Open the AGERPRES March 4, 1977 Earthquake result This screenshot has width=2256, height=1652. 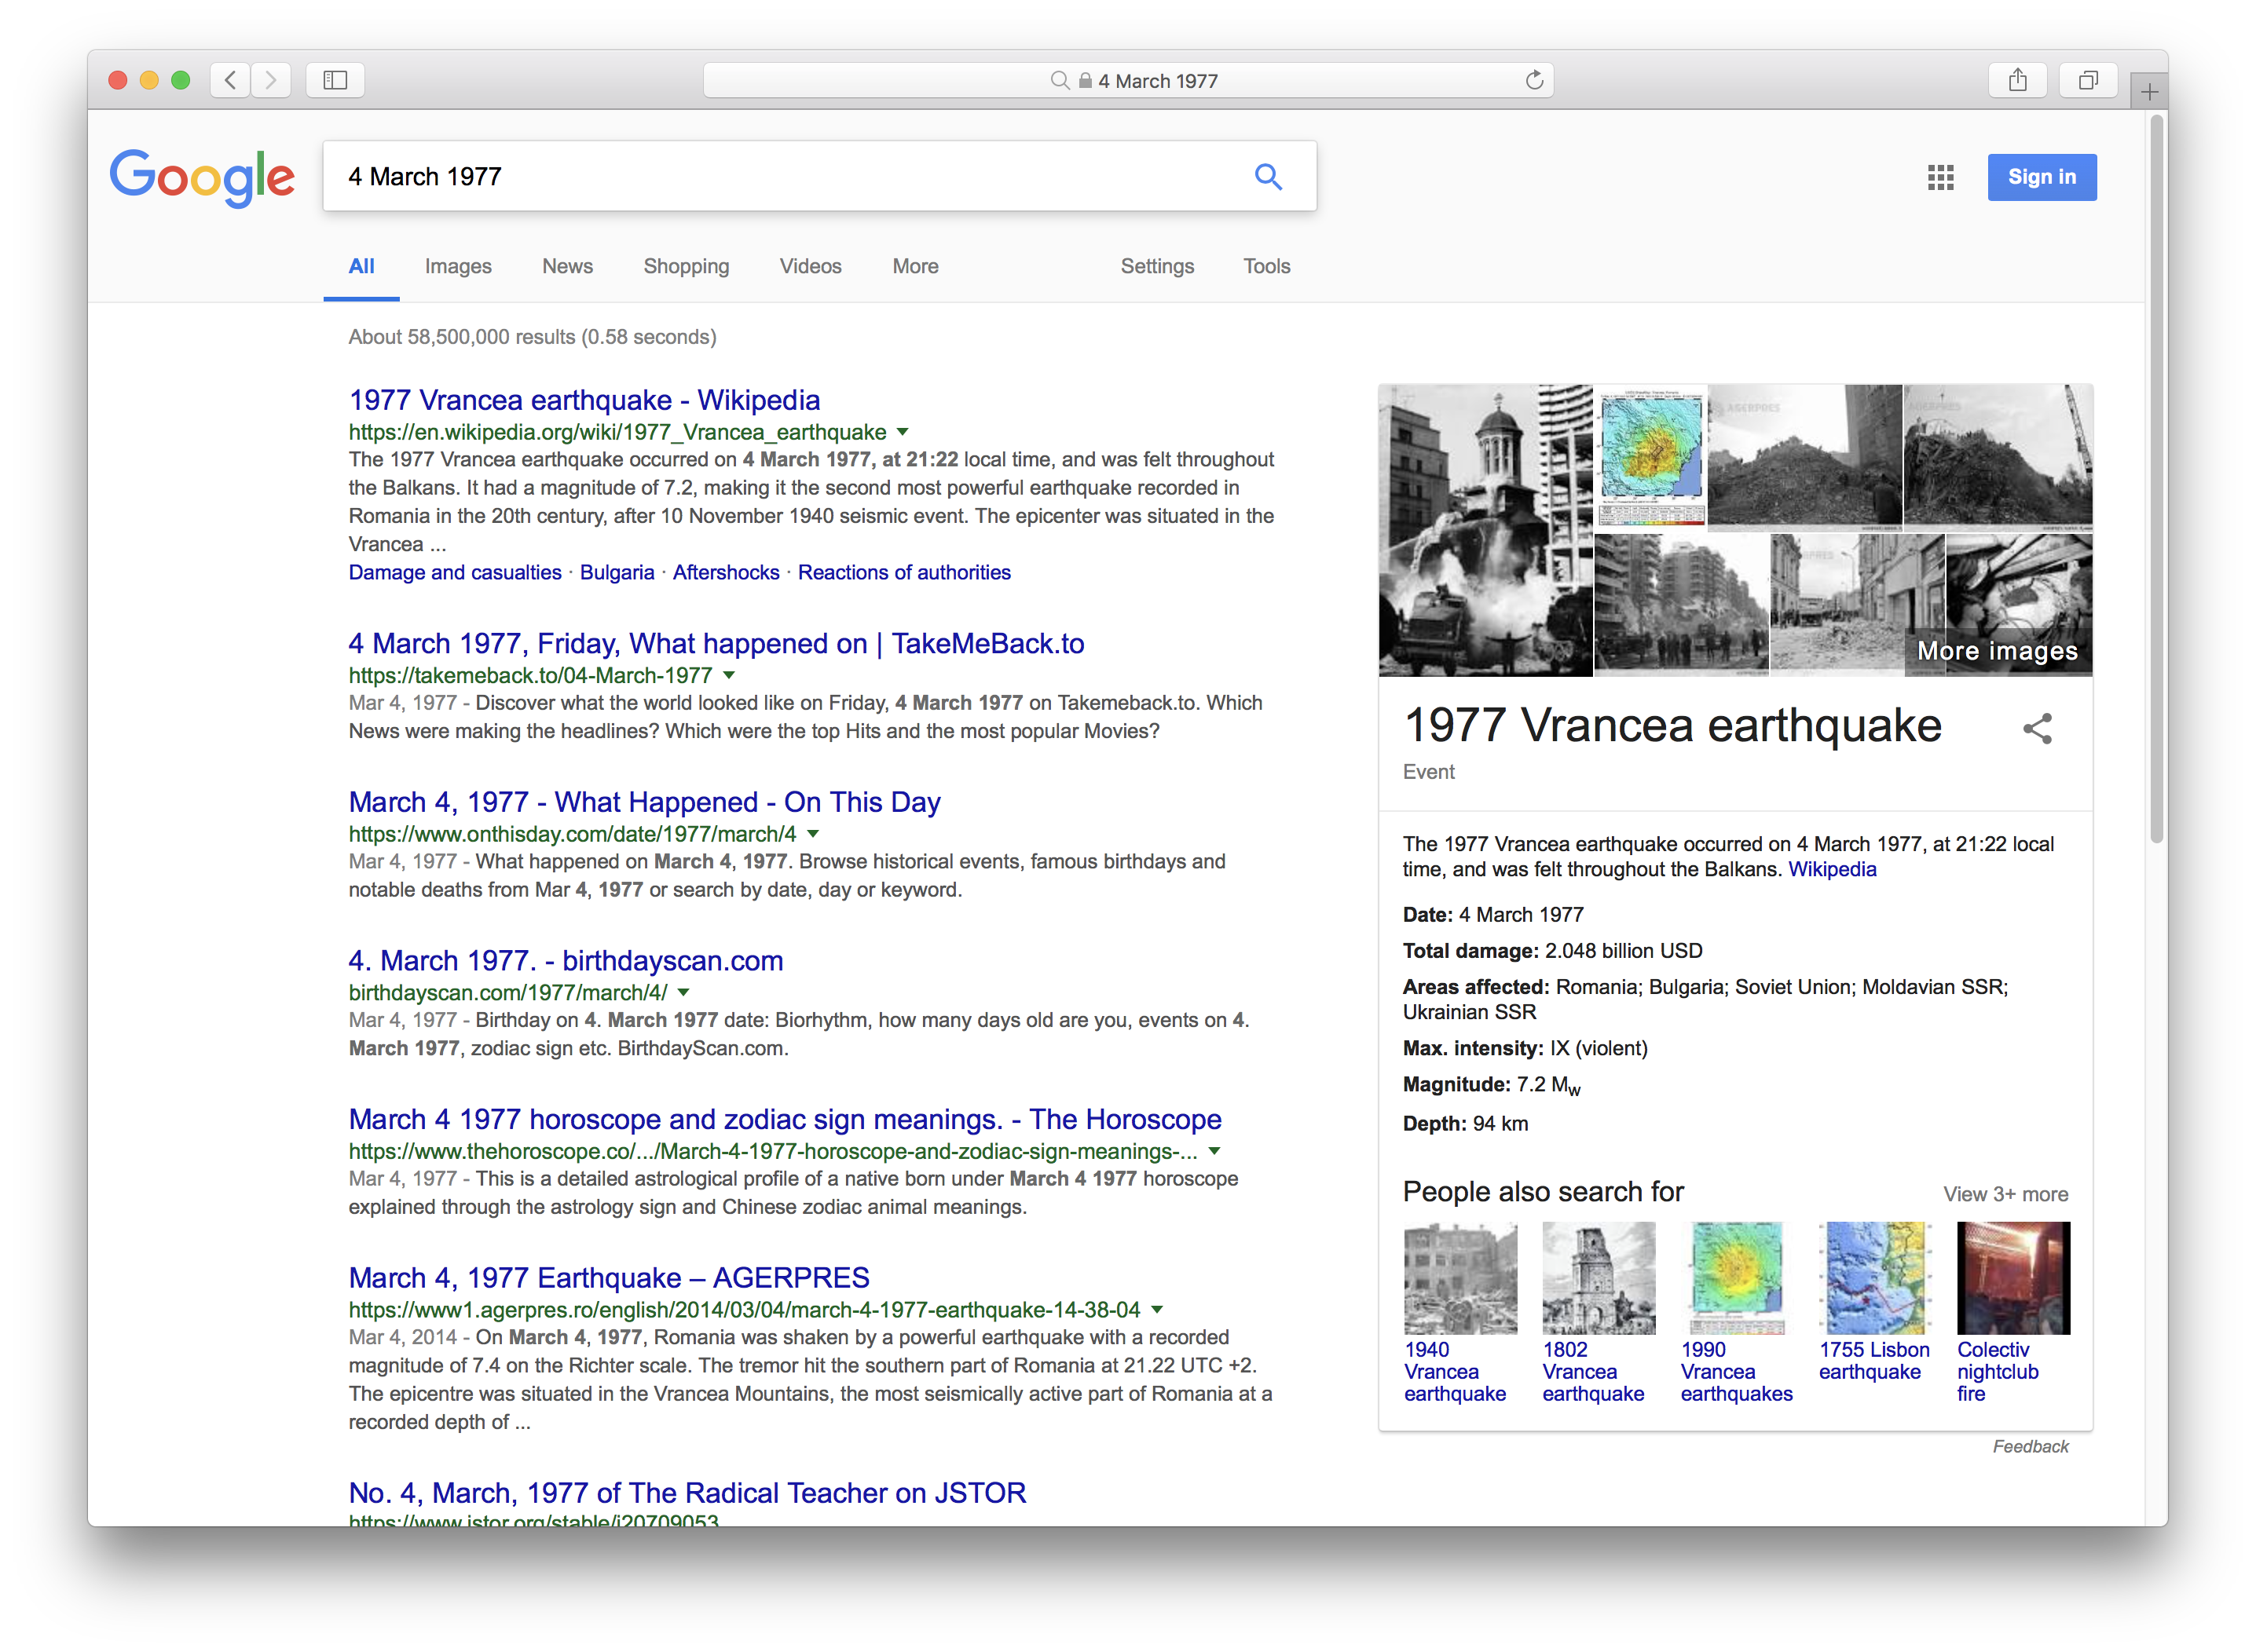608,1277
